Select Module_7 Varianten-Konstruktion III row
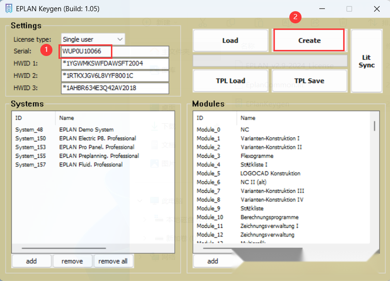The width and height of the screenshot is (390, 281). click(282, 191)
